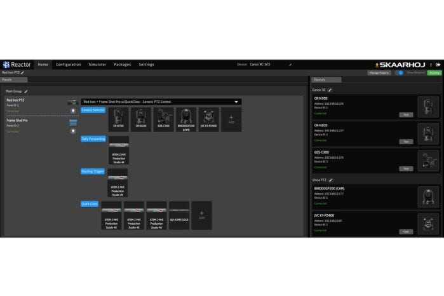Switch to the Simulator tab

tap(97, 65)
